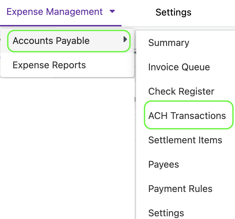
Task: Open the Invoice Queue page
Action: tap(179, 67)
